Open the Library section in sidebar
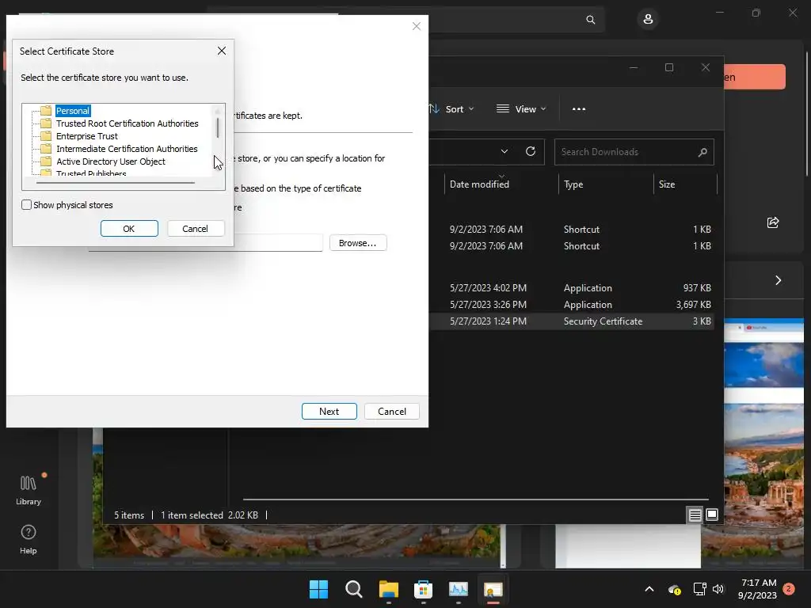Image resolution: width=811 pixels, height=608 pixels. coord(29,490)
